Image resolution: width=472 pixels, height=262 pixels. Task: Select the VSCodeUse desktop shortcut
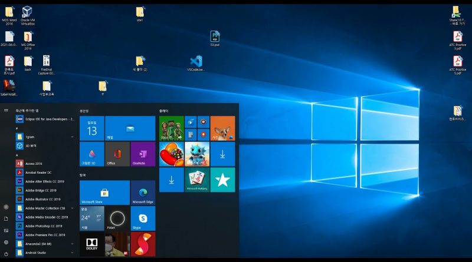click(x=196, y=63)
